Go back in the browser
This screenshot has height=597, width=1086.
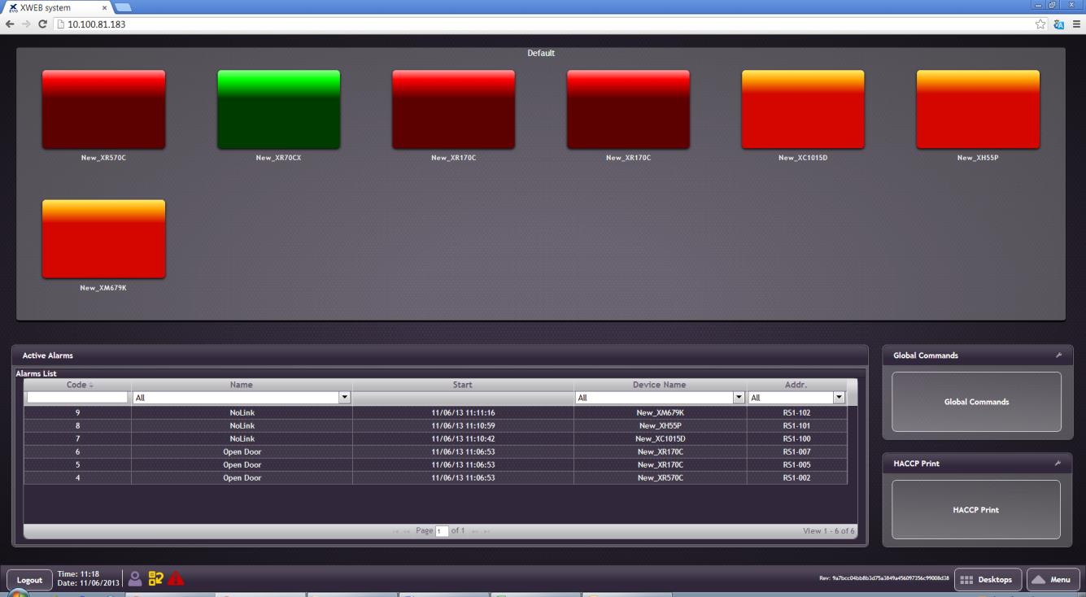(x=8, y=24)
